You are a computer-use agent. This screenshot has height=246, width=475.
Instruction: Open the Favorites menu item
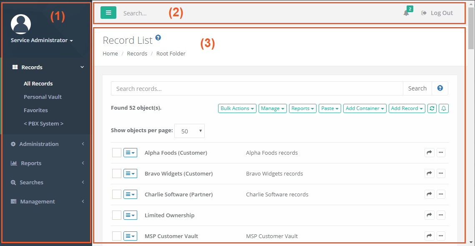coord(36,110)
